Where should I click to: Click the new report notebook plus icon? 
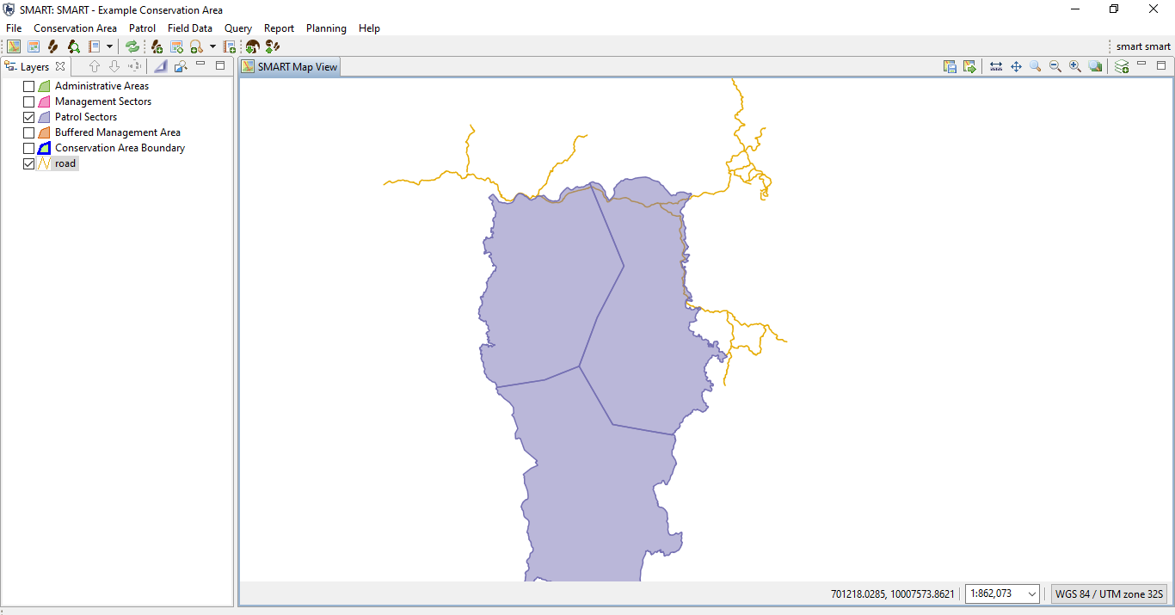[x=229, y=46]
